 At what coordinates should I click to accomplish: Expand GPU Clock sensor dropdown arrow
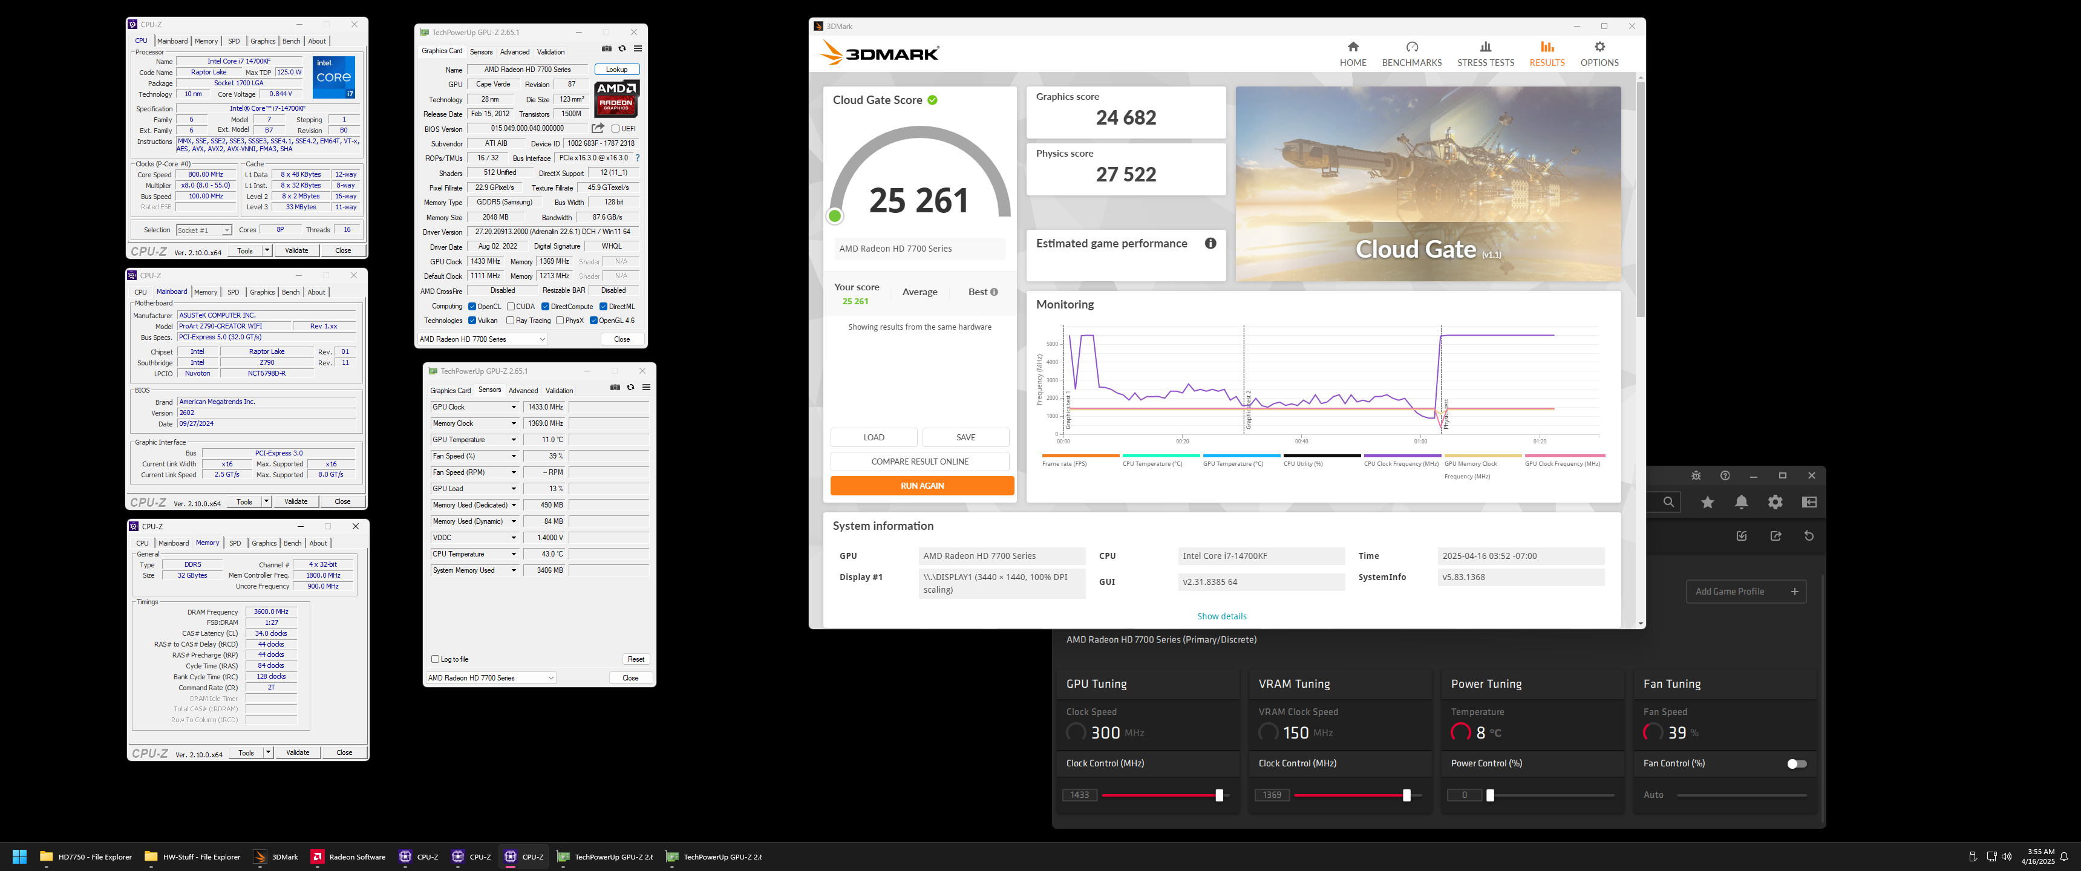pyautogui.click(x=513, y=407)
